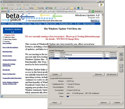Open Favoriten in IE toolbar
The image size is (125, 109).
pos(40,8)
